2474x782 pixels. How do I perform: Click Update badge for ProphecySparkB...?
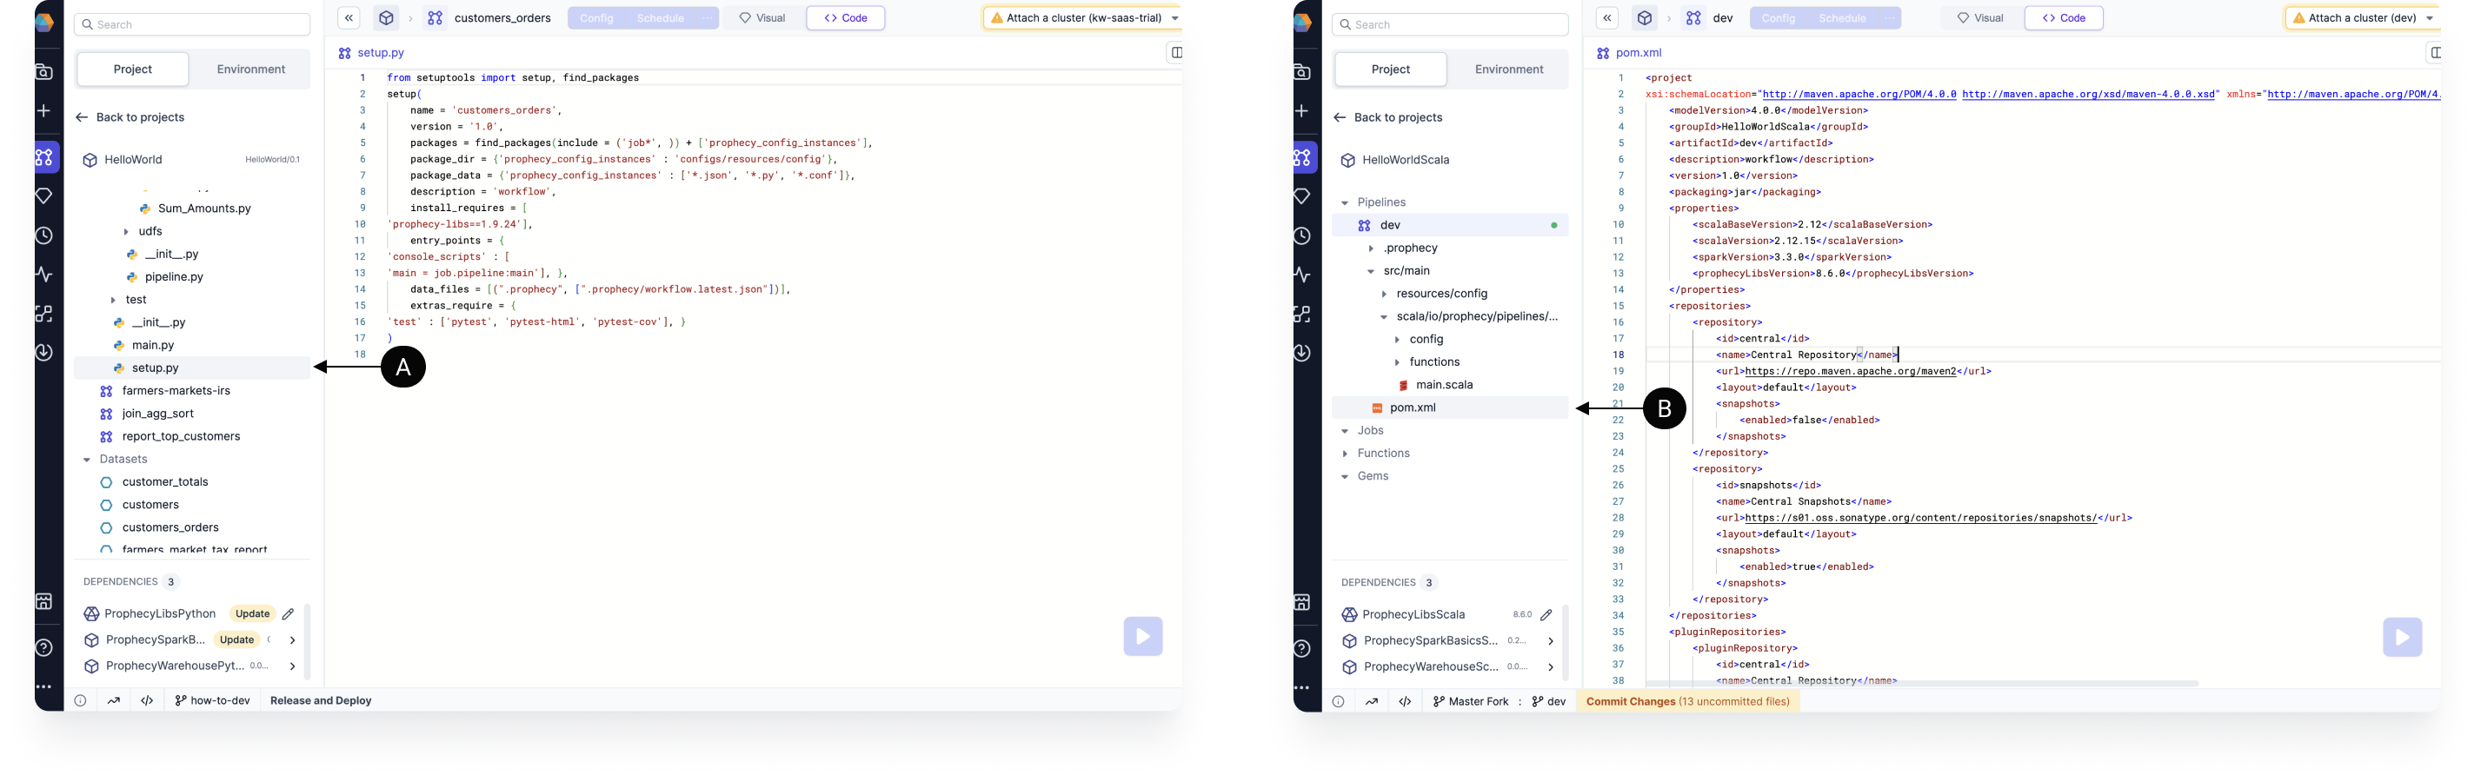coord(236,640)
